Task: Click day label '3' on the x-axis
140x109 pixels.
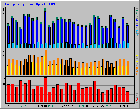Action: coord(17,106)
